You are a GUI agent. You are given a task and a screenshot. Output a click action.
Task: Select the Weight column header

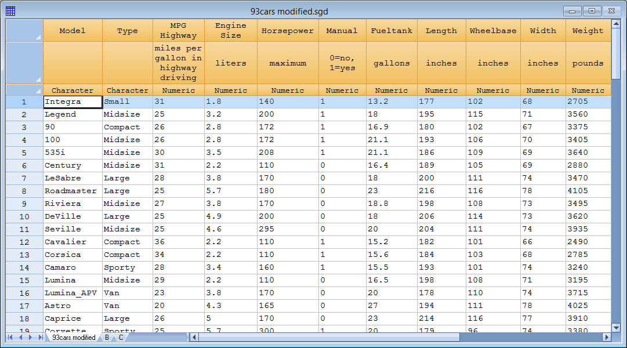pos(588,31)
